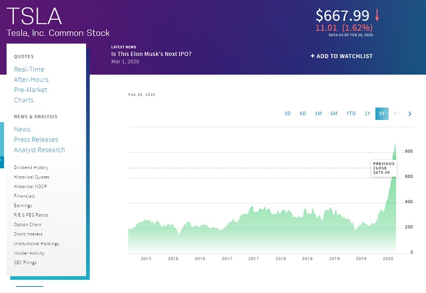Show the YTD chart range

pyautogui.click(x=351, y=113)
